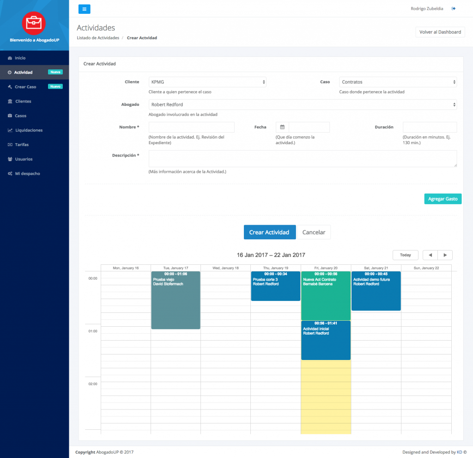Click the Fri, January 20 column header
Screen dimensions: 473x458
pyautogui.click(x=326, y=268)
